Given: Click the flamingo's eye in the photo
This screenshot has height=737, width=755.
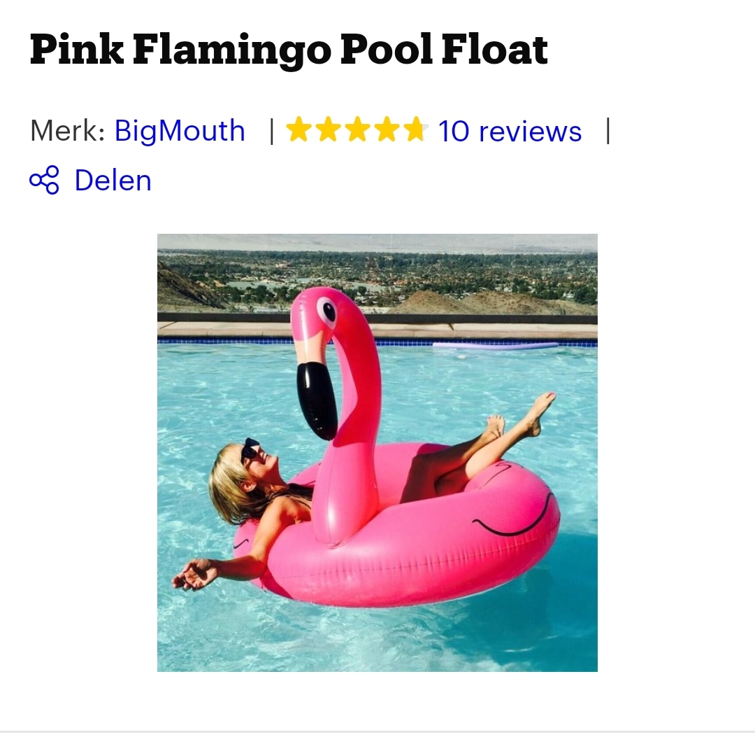Looking at the screenshot, I should [x=326, y=310].
